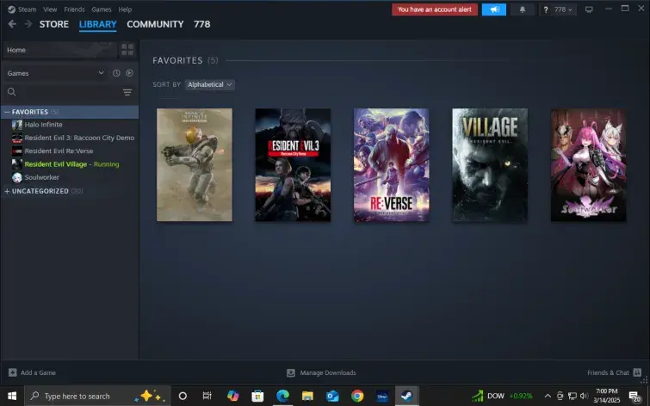Open advanced filter settings icon

(127, 92)
